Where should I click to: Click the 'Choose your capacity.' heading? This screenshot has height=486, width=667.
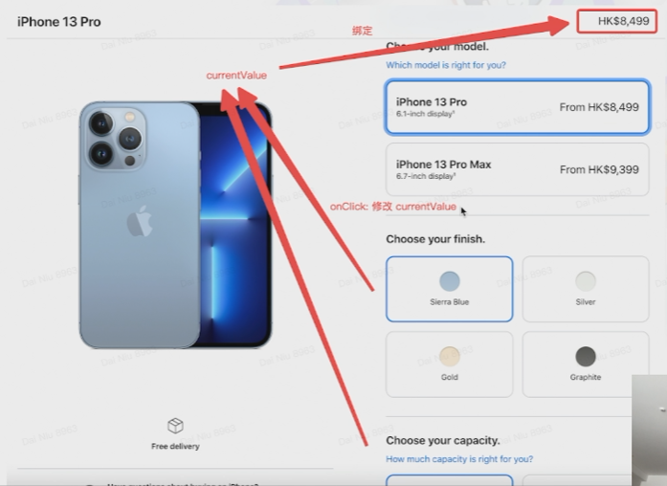pyautogui.click(x=443, y=440)
